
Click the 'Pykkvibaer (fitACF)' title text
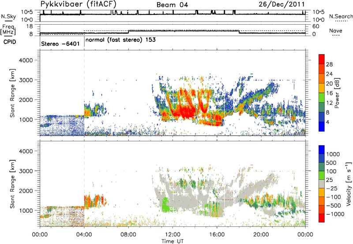coord(78,4)
